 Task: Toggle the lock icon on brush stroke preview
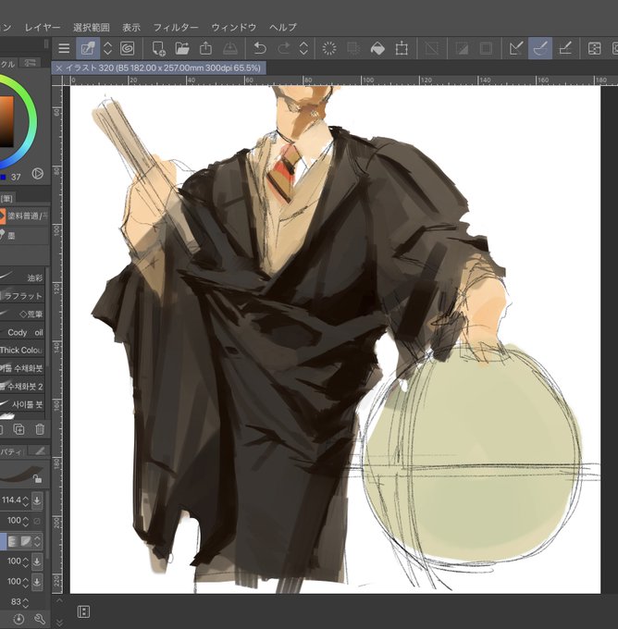point(37,478)
